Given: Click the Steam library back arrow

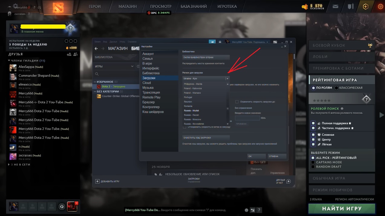Looking at the screenshot, I should (x=96, y=49).
